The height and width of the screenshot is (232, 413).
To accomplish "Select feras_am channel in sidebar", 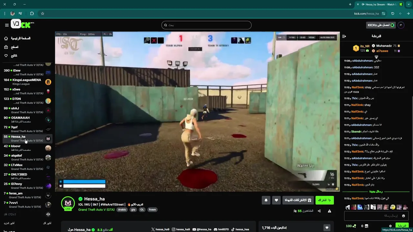I will pos(27,195).
